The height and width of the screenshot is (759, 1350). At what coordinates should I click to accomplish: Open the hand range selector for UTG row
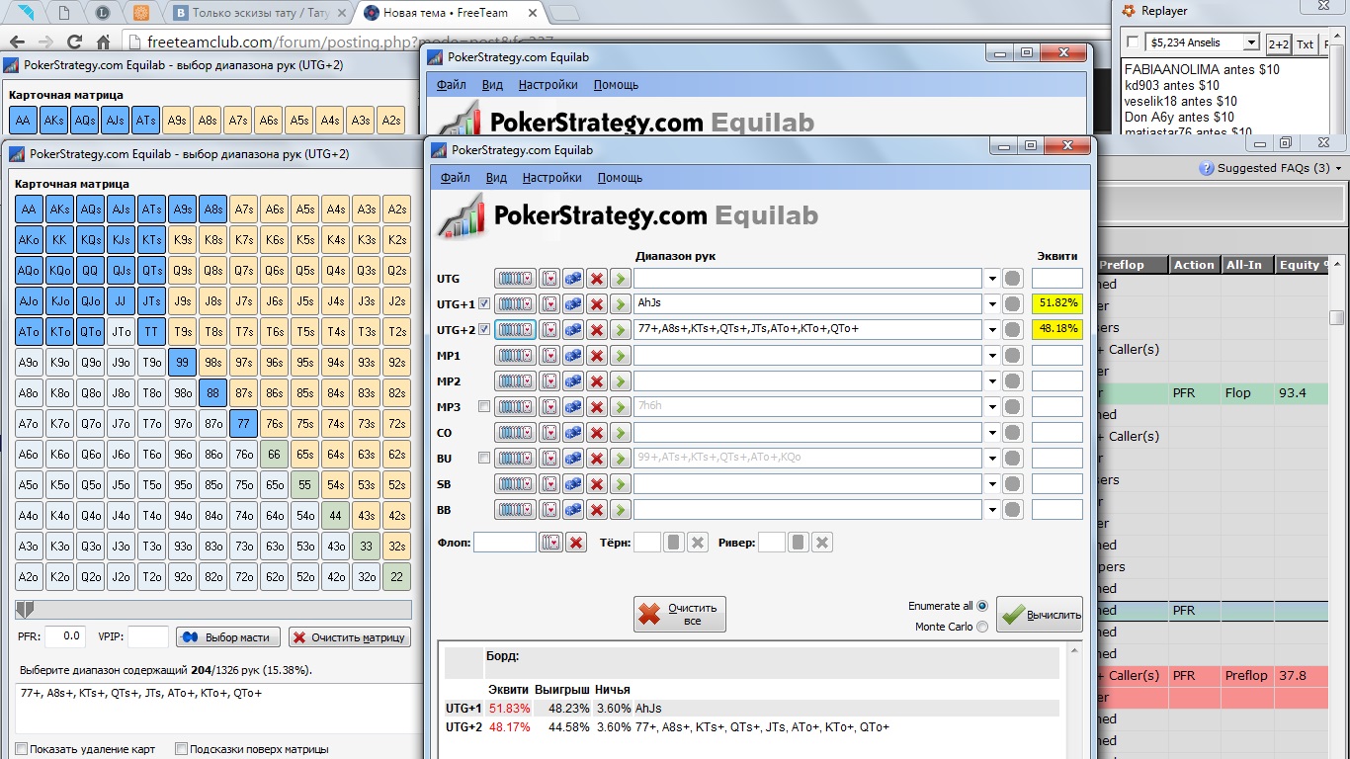pyautogui.click(x=515, y=279)
